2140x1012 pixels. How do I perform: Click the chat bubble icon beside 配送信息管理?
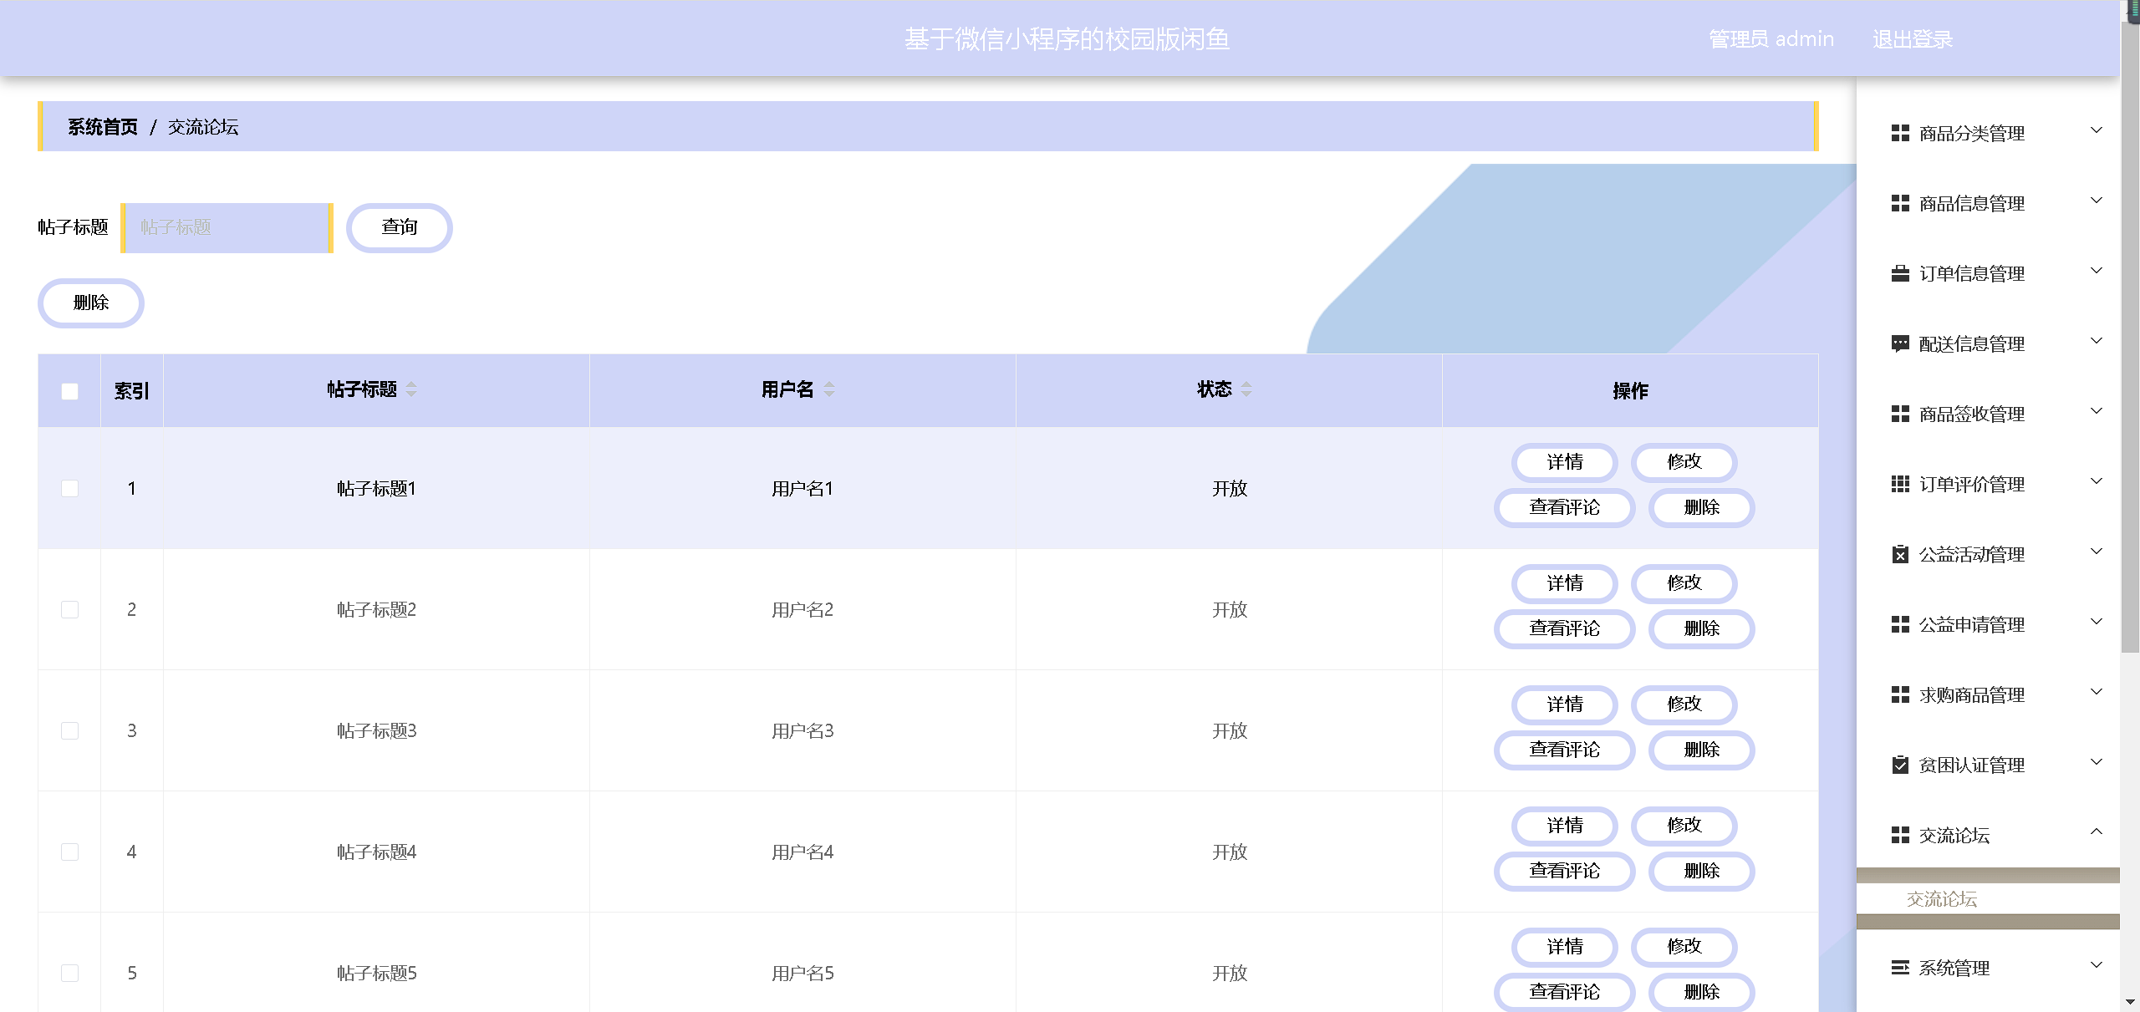tap(1900, 343)
